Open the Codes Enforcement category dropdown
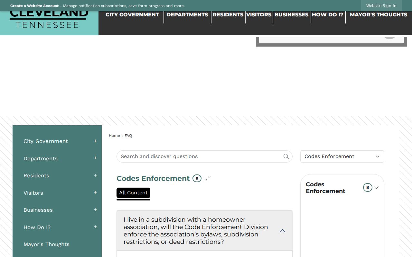The image size is (412, 257). [x=342, y=156]
